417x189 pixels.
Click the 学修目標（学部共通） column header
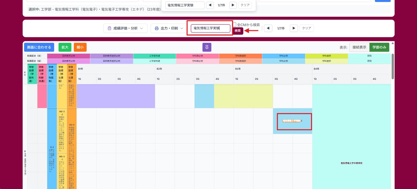[32, 74]
